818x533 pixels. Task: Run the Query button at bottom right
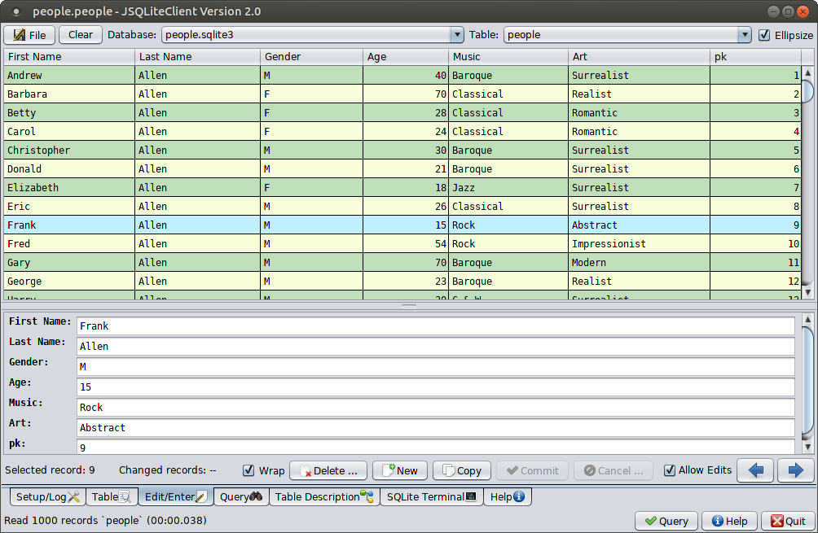(x=666, y=521)
